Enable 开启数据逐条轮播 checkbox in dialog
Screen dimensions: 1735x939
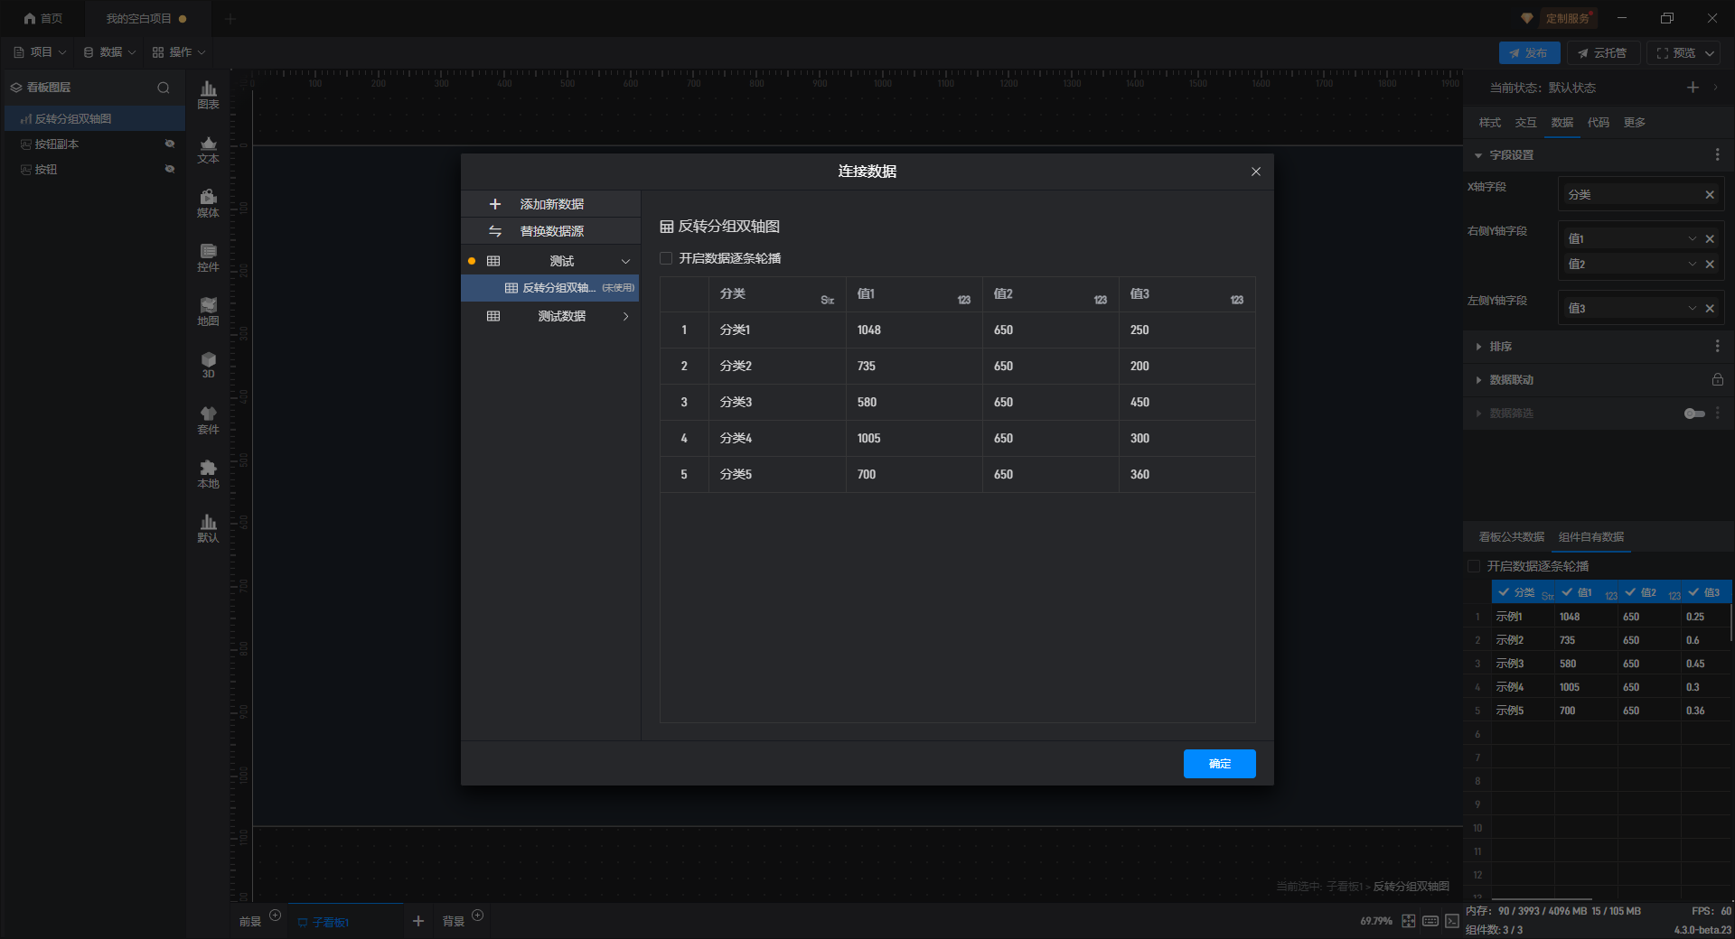667,258
